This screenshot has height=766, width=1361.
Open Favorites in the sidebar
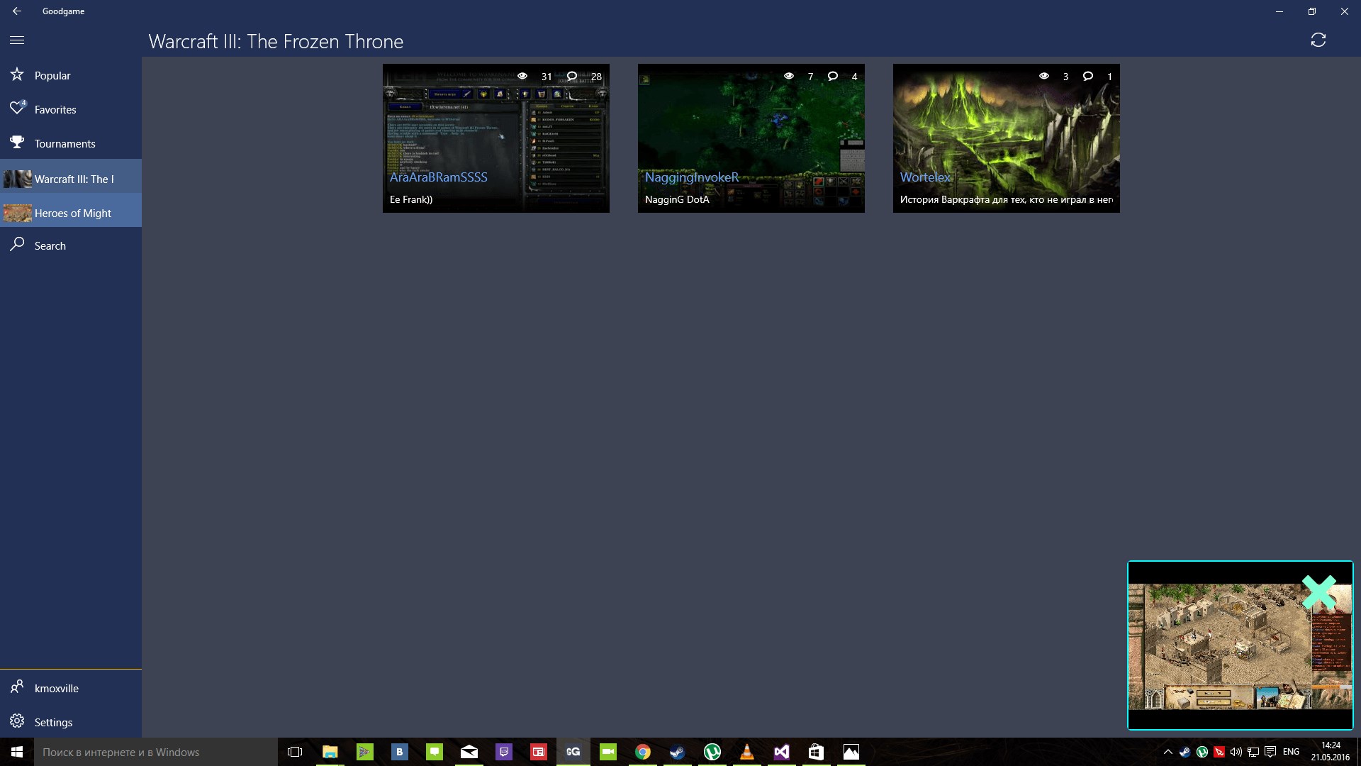71,109
